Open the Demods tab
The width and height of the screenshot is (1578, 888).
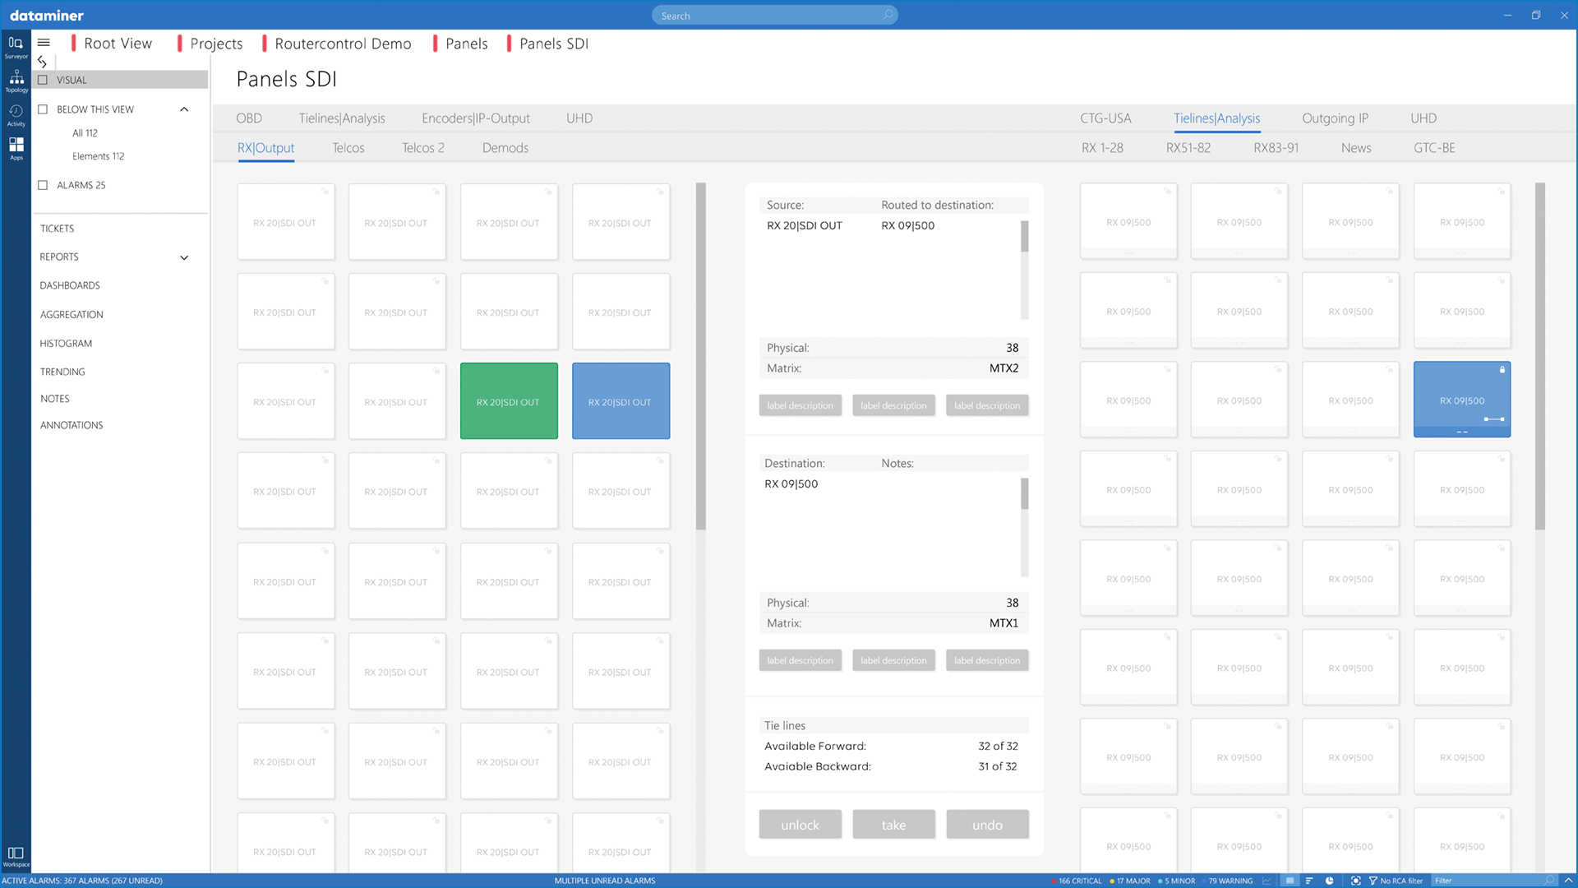(505, 148)
